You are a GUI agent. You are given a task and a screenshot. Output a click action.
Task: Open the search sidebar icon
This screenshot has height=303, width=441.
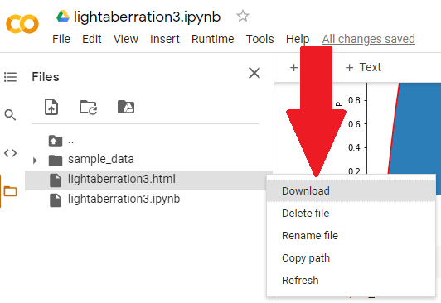(x=10, y=115)
